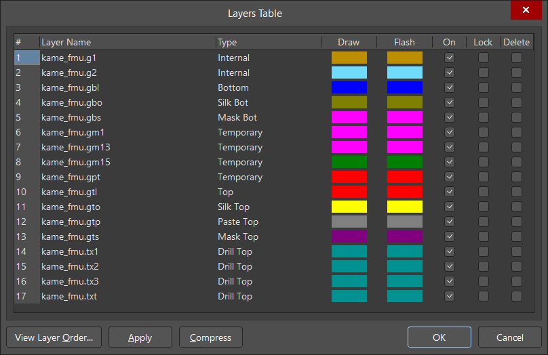Image resolution: width=548 pixels, height=355 pixels.
Task: Click the Lock column header
Action: [x=483, y=42]
